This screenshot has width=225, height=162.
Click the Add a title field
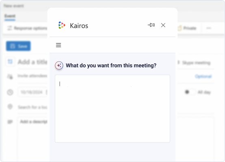[x=32, y=62]
